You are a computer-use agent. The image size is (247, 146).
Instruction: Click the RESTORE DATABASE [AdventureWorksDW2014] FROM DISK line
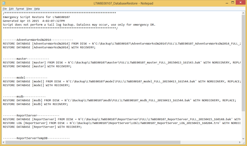click(x=122, y=43)
